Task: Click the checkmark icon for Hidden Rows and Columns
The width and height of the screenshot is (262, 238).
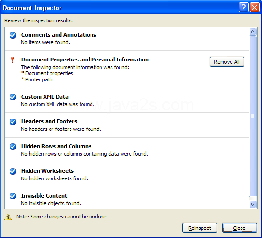Action: (x=13, y=147)
